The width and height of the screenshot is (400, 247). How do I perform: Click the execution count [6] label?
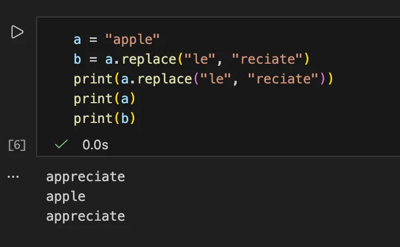pos(17,145)
